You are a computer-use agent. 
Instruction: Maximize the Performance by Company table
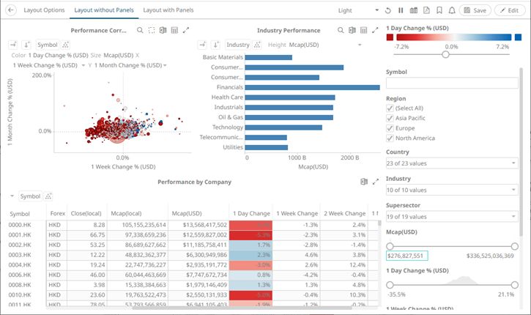[x=376, y=182]
